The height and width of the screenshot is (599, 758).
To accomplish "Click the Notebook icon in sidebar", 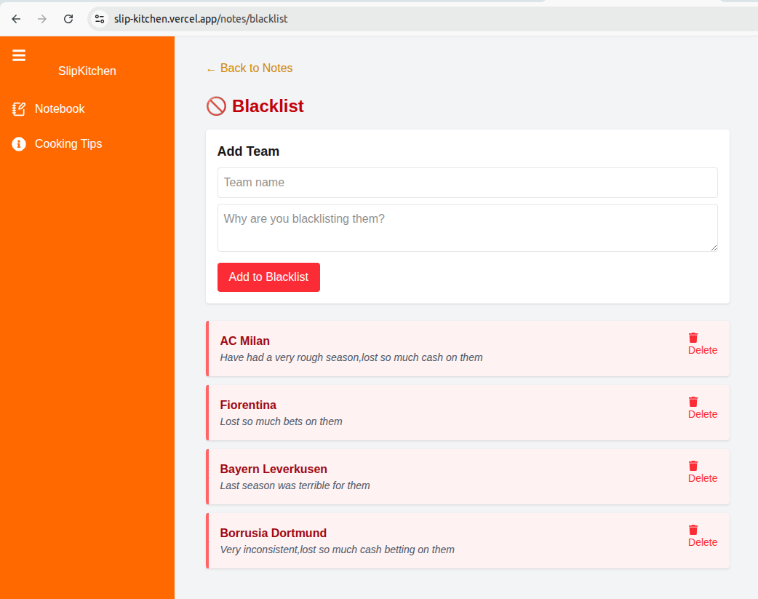I will 19,109.
